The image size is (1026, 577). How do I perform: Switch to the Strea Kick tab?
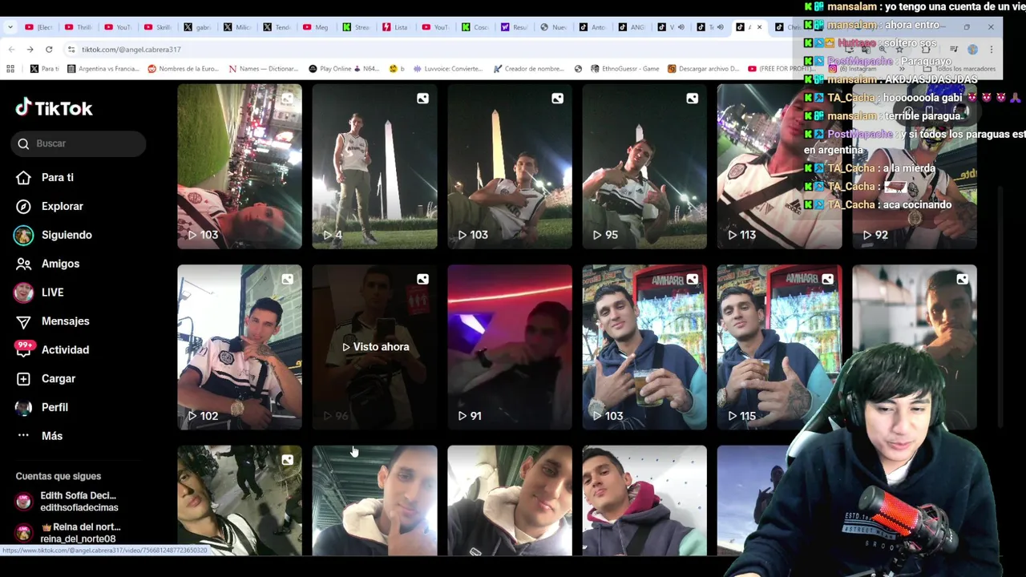click(356, 27)
